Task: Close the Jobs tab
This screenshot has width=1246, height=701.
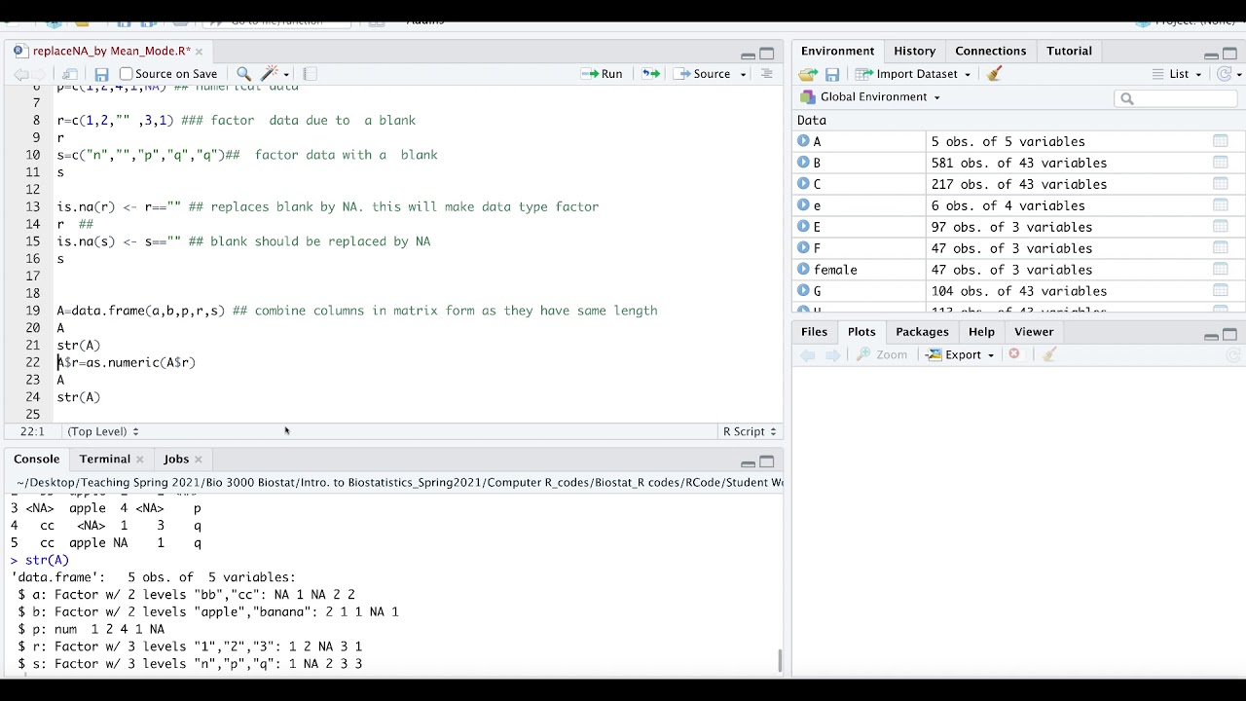Action: (x=198, y=460)
